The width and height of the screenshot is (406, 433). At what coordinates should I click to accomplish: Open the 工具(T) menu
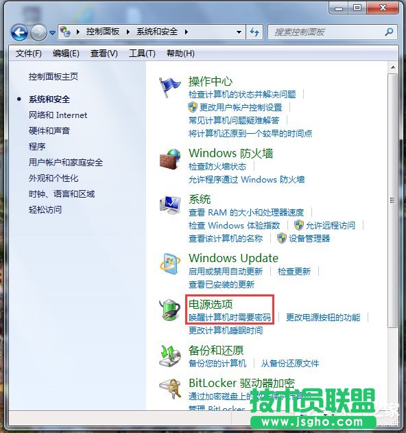pyautogui.click(x=142, y=53)
